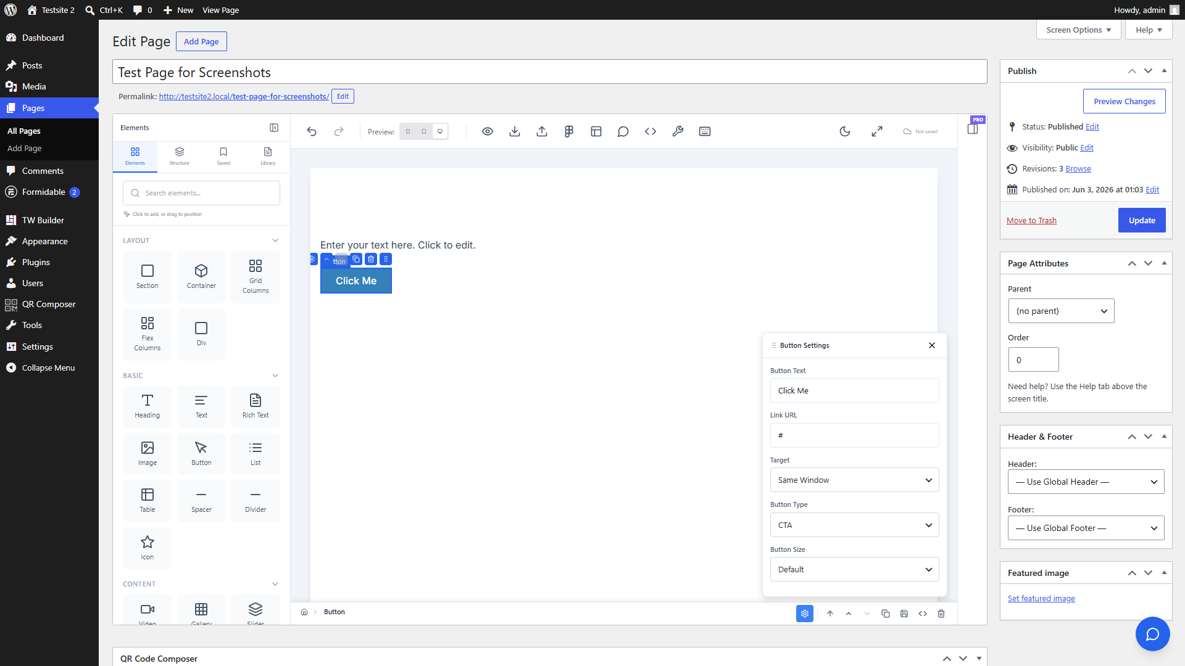The width and height of the screenshot is (1185, 666).
Task: Toggle fullscreen expand icon
Action: pos(877,131)
